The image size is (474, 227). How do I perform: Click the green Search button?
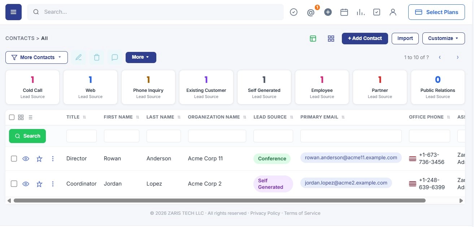(x=27, y=136)
